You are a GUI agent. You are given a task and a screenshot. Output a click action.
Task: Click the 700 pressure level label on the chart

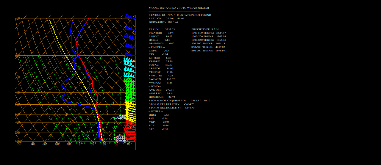17,122
